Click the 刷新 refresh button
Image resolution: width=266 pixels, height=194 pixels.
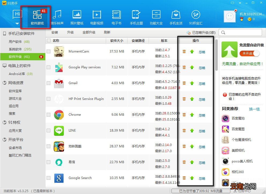coord(107,32)
